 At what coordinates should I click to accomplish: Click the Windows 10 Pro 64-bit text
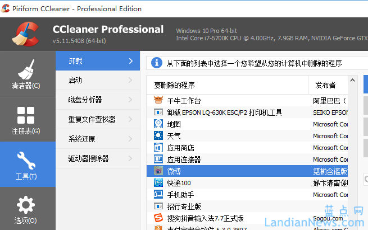tap(207, 31)
